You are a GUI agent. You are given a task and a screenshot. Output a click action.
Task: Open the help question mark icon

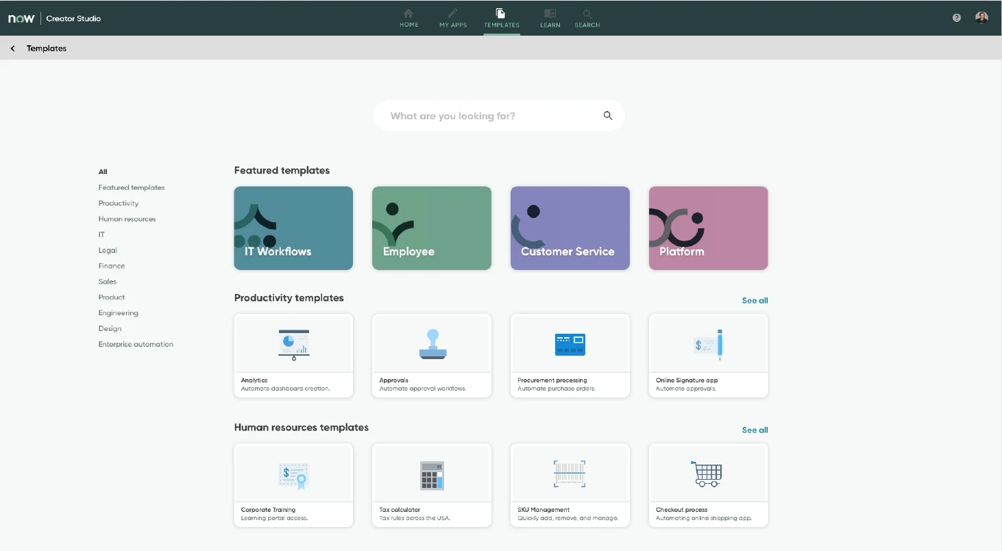pyautogui.click(x=957, y=18)
